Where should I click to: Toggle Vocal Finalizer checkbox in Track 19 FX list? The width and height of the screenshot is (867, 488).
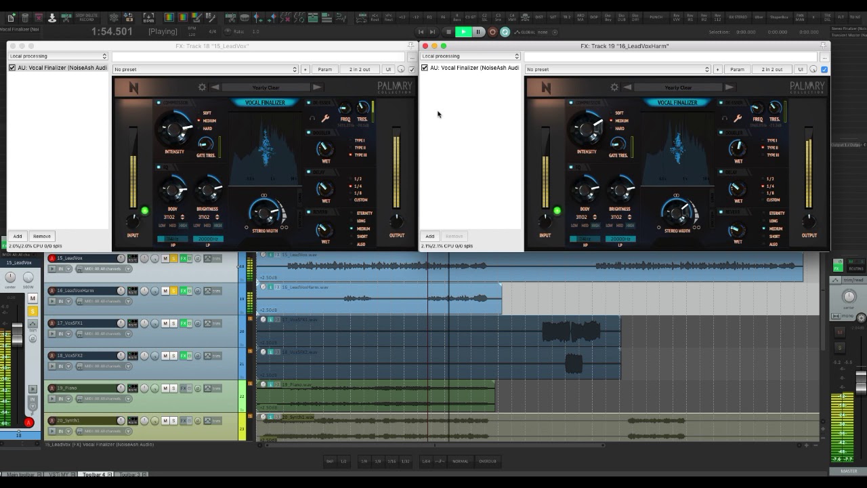(425, 68)
